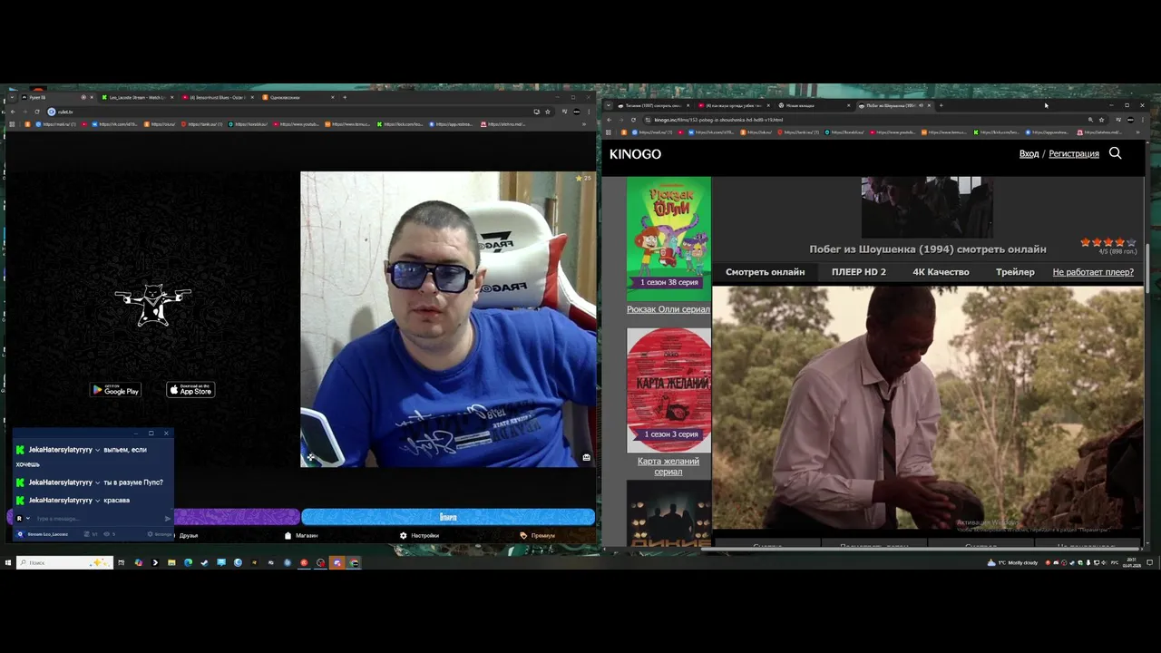Screen dimensions: 1161x653
Task: Click the Shawshank movie video player
Action: point(928,408)
